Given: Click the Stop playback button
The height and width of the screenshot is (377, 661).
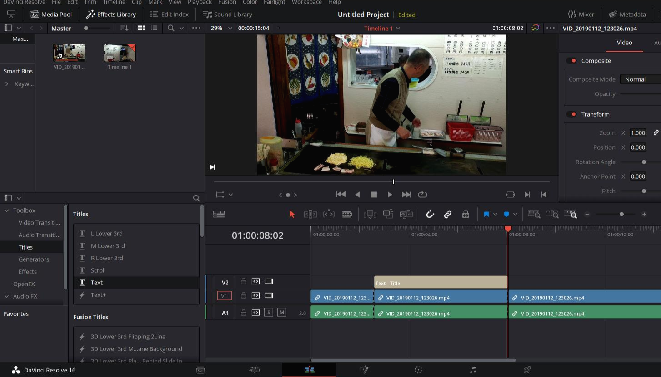Looking at the screenshot, I should [374, 195].
